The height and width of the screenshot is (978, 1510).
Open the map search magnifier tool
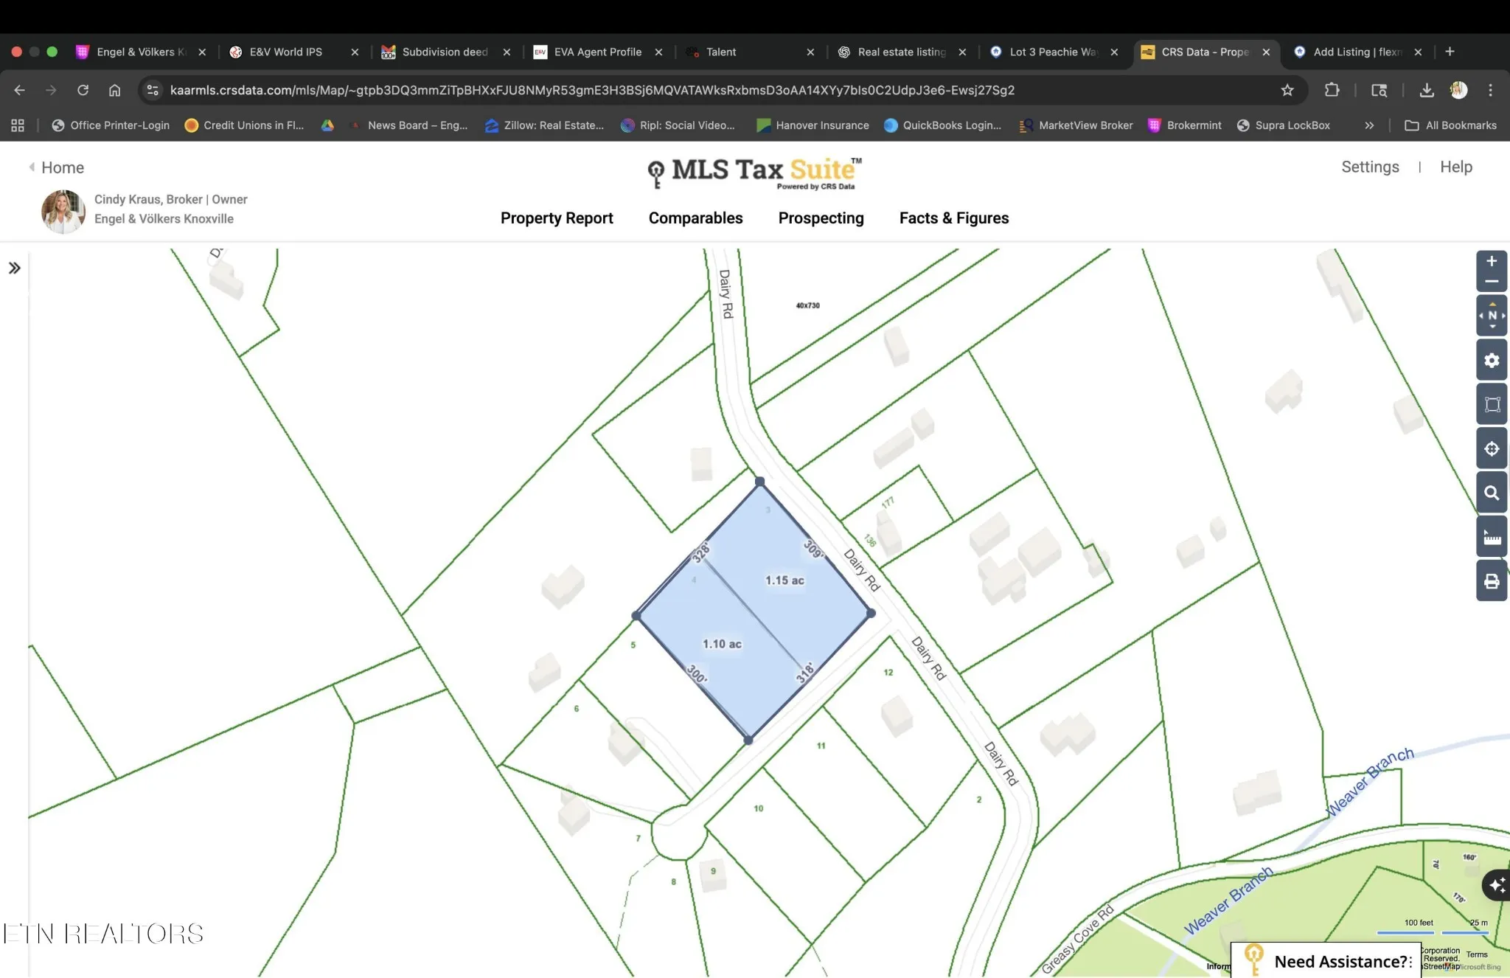click(x=1492, y=493)
